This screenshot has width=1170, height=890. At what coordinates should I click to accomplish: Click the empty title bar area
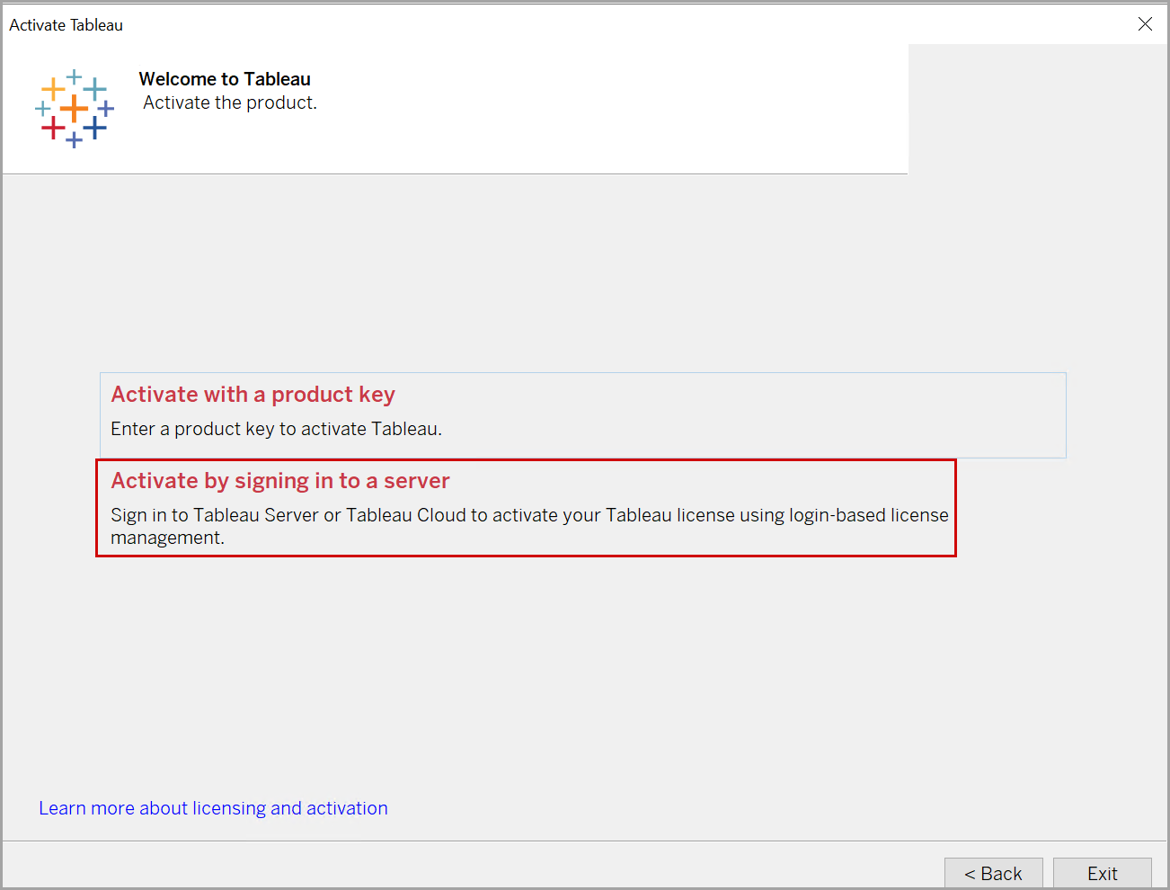pyautogui.click(x=629, y=24)
